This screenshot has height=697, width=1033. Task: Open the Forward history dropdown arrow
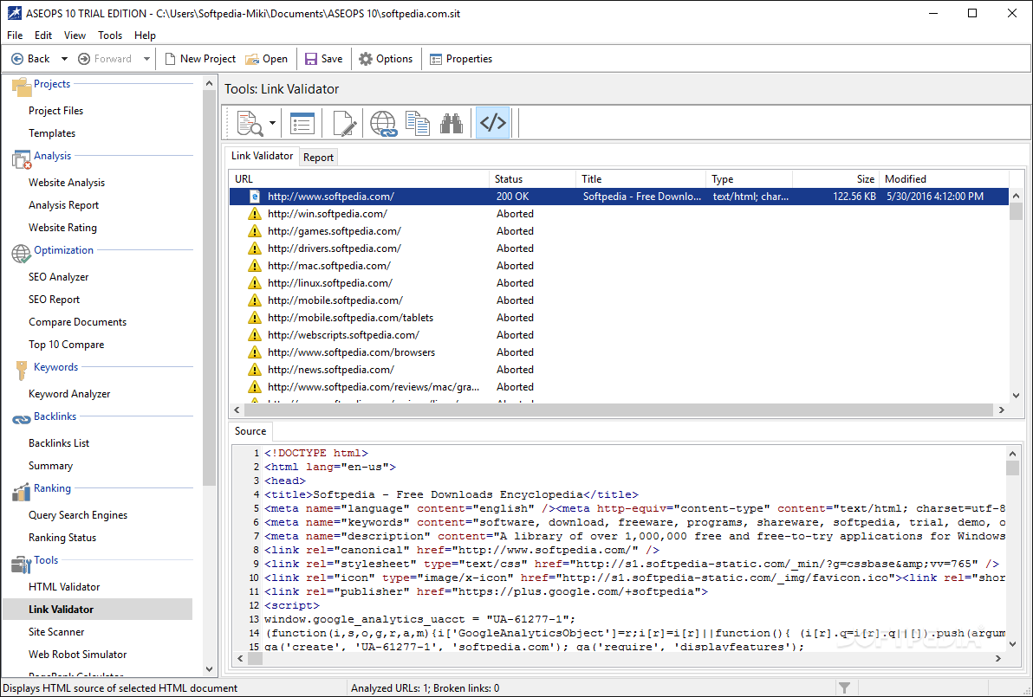[146, 59]
